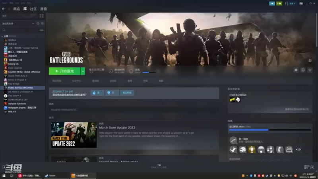Screen dimensions: 318x179
Task: Select Among Us in library list
Action: pyautogui.click(x=13, y=64)
